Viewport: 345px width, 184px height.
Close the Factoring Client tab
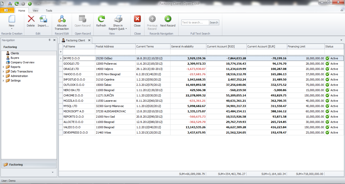[89, 40]
